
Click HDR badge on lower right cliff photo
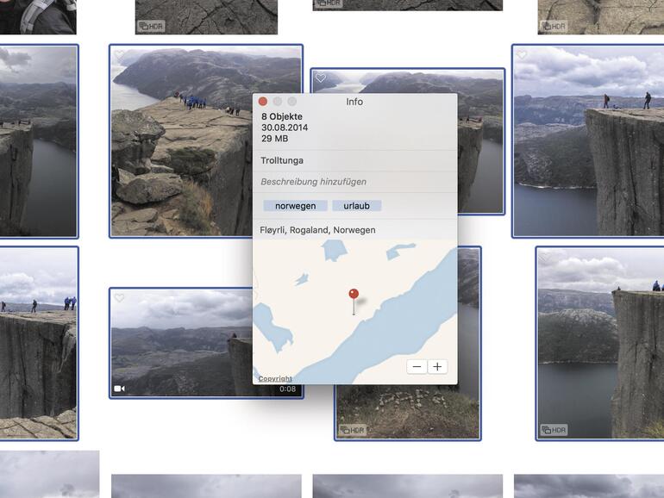point(554,430)
